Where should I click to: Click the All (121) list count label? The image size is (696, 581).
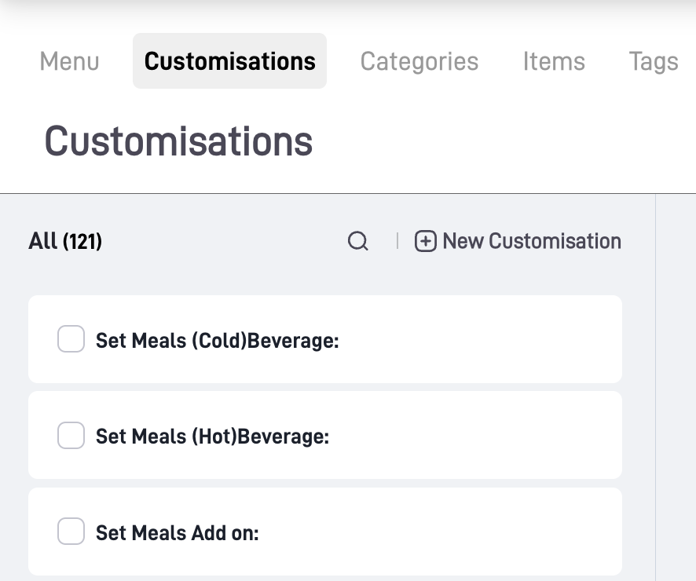point(65,241)
